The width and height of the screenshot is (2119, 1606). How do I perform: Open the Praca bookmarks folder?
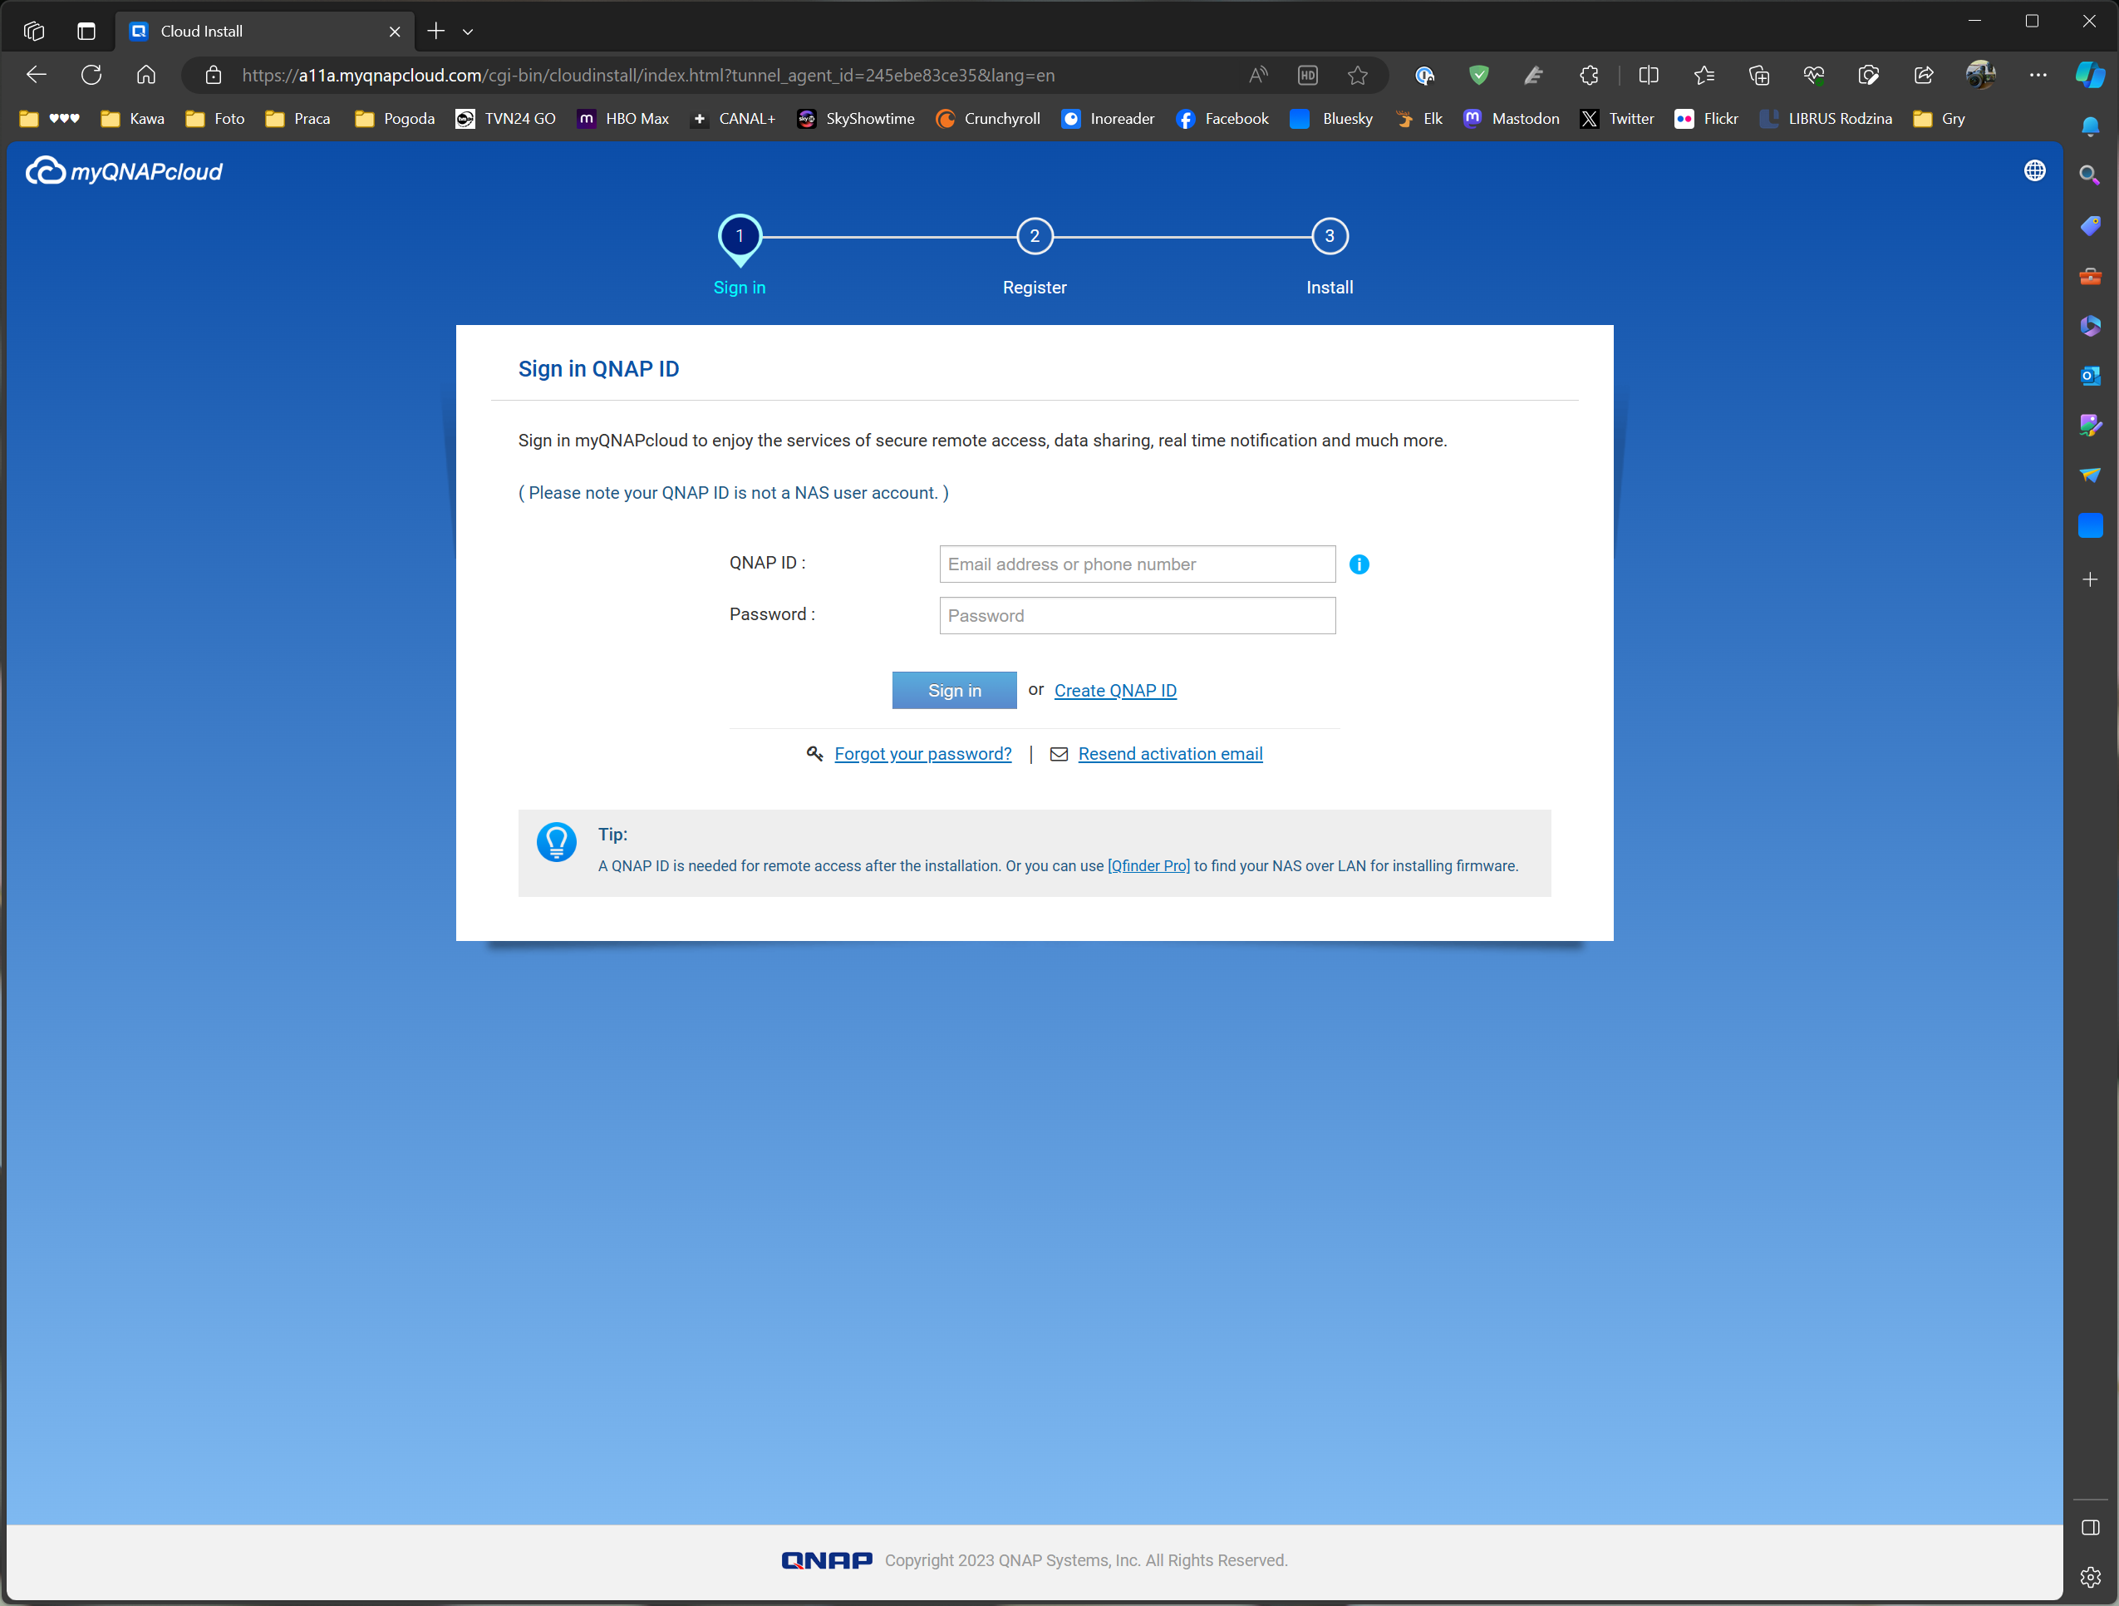(x=298, y=119)
